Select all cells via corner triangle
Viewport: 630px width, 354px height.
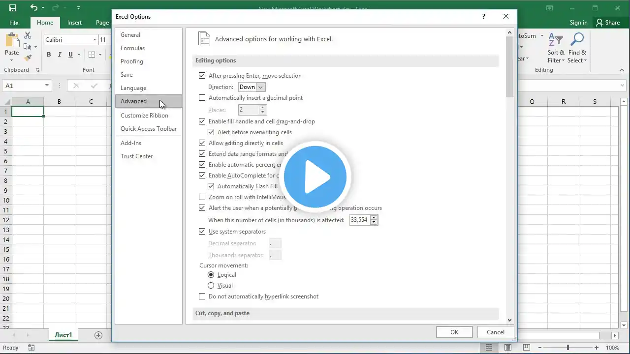coord(6,102)
